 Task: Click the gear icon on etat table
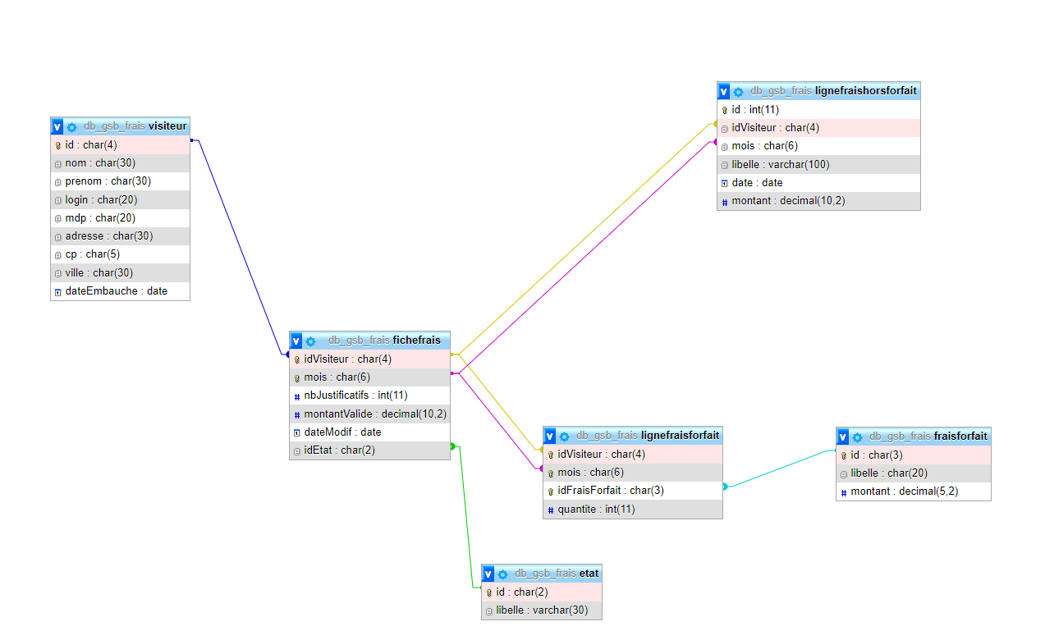click(x=502, y=574)
